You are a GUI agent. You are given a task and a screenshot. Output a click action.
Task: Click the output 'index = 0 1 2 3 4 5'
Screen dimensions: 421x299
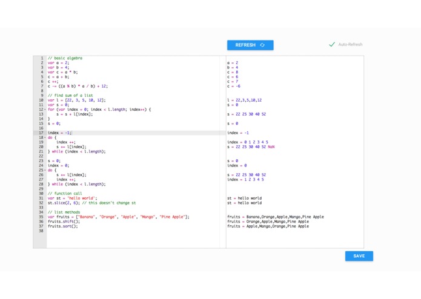[248, 142]
